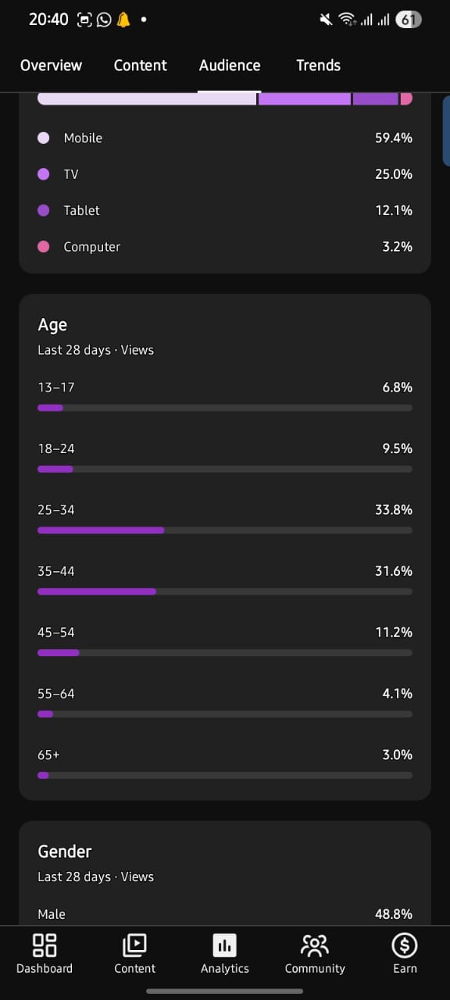Screen dimensions: 450x1000
Task: Open the Dashboard icon in bottom navigation
Action: (x=45, y=945)
